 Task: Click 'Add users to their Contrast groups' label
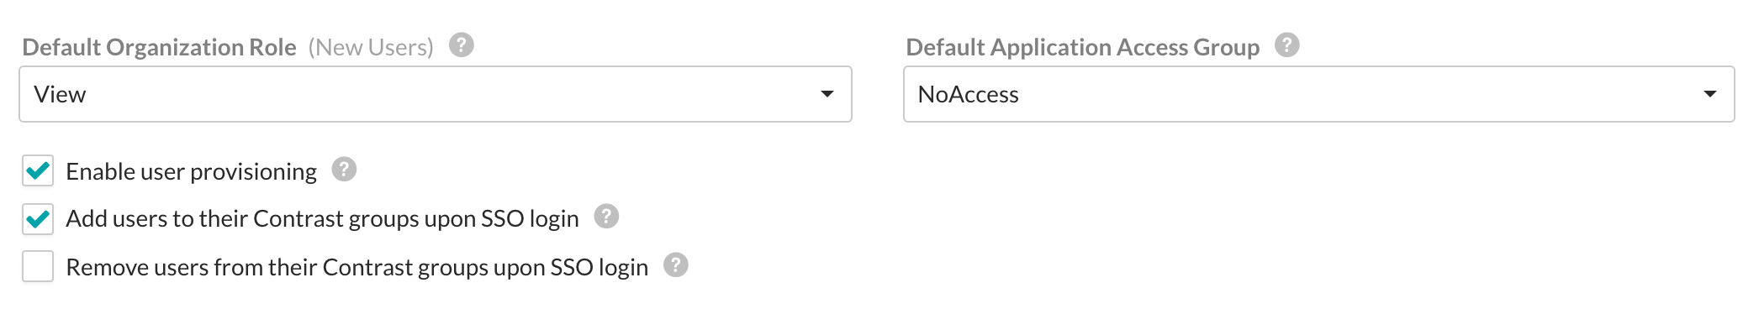pos(323,218)
